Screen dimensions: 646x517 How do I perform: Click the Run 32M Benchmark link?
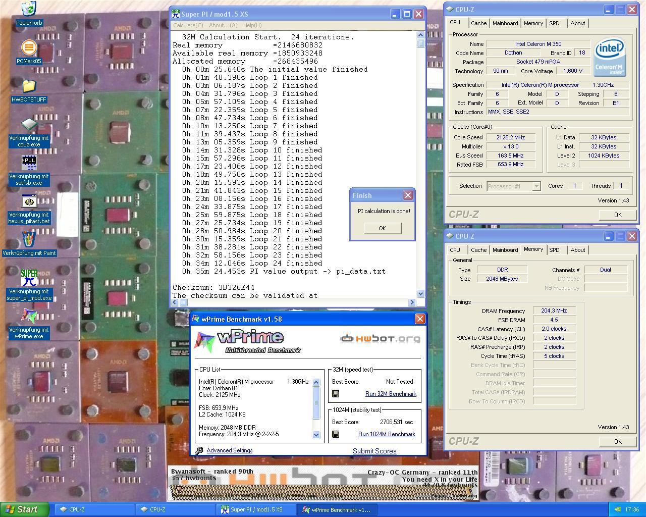391,394
